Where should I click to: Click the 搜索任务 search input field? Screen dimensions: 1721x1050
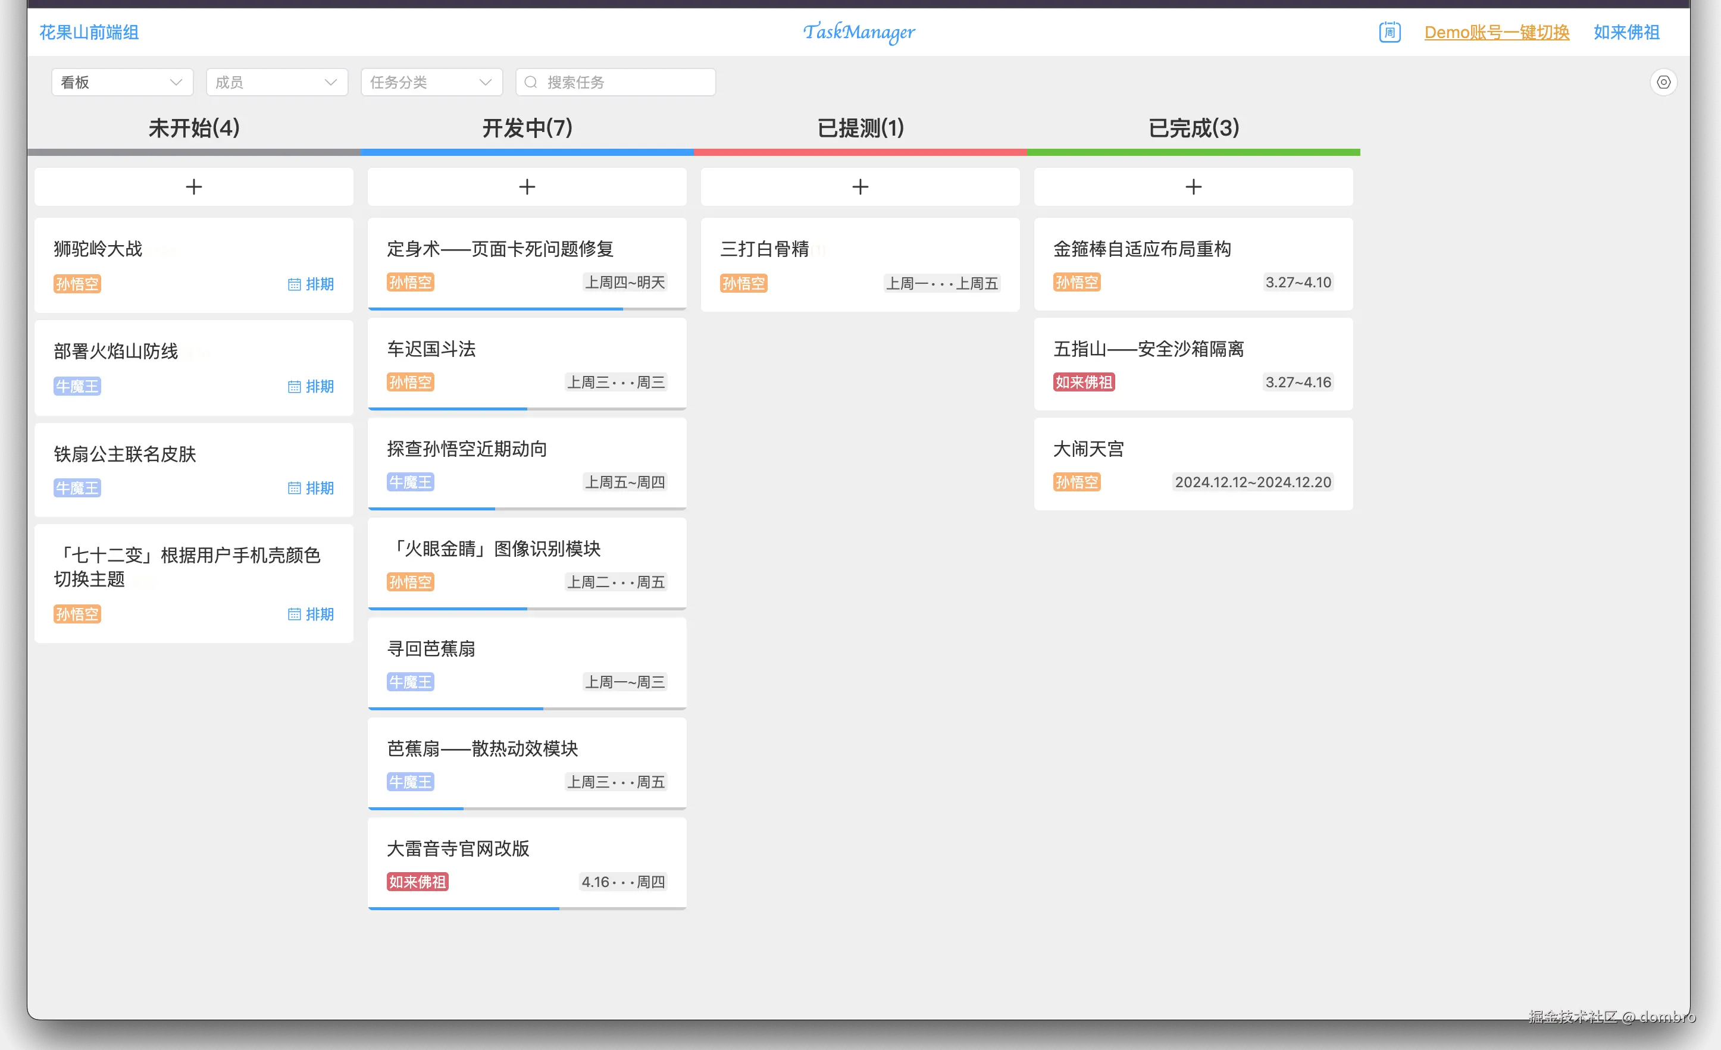pyautogui.click(x=615, y=82)
